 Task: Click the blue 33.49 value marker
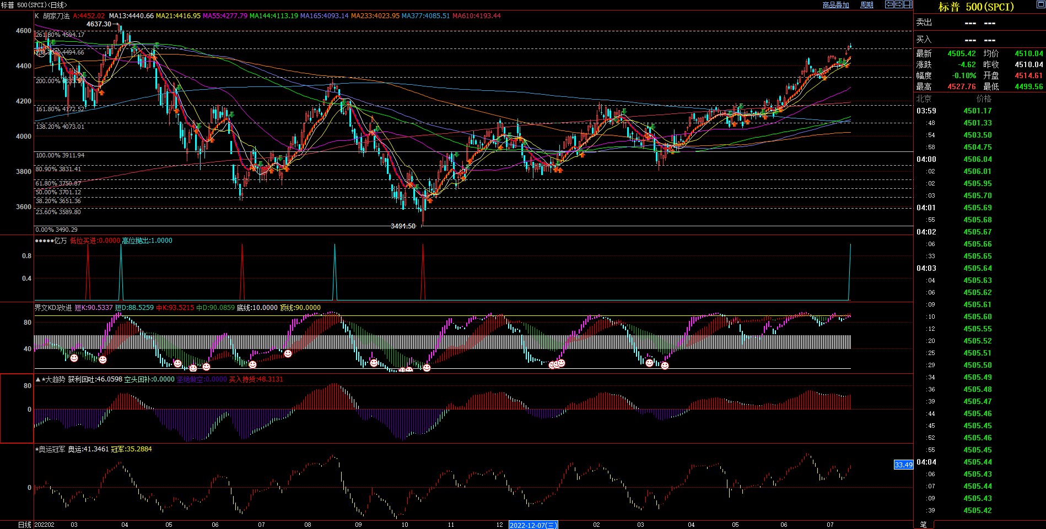[x=903, y=465]
